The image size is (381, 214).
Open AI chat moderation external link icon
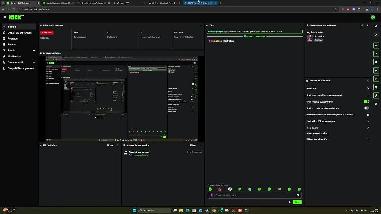pos(368,115)
